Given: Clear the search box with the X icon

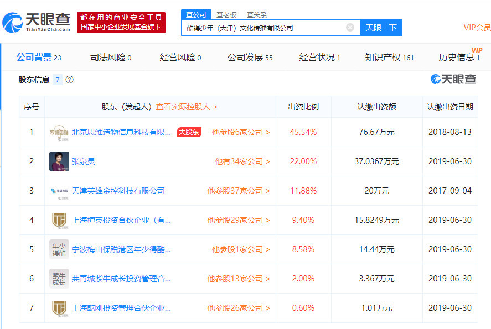Looking at the screenshot, I should 350,28.
